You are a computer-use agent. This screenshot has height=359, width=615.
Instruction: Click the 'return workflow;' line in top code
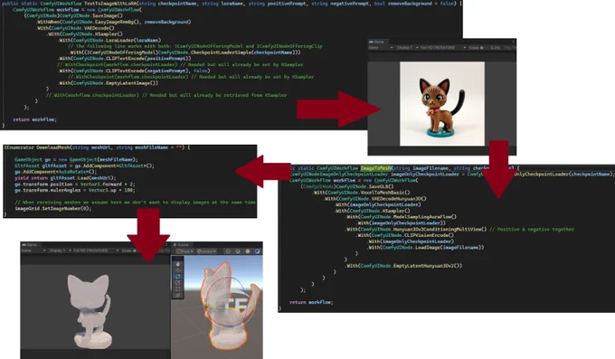tap(34, 119)
